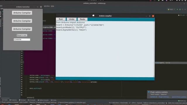The width and height of the screenshot is (187, 105).
Task: Click the LF line separator in status bar
Action: point(130,103)
